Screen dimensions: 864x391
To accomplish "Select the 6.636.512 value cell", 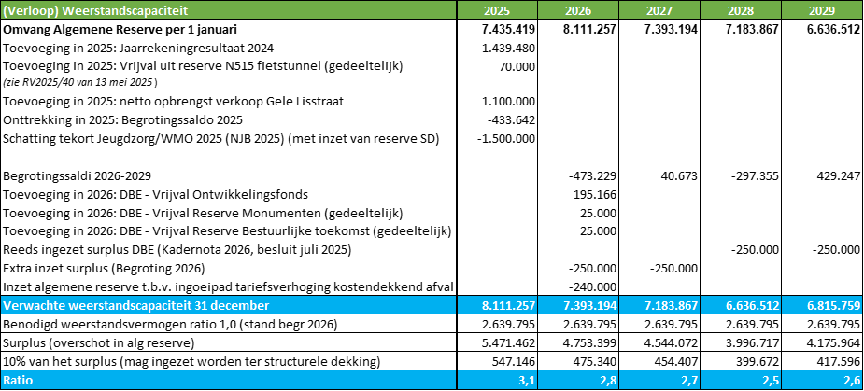I will click(741, 305).
